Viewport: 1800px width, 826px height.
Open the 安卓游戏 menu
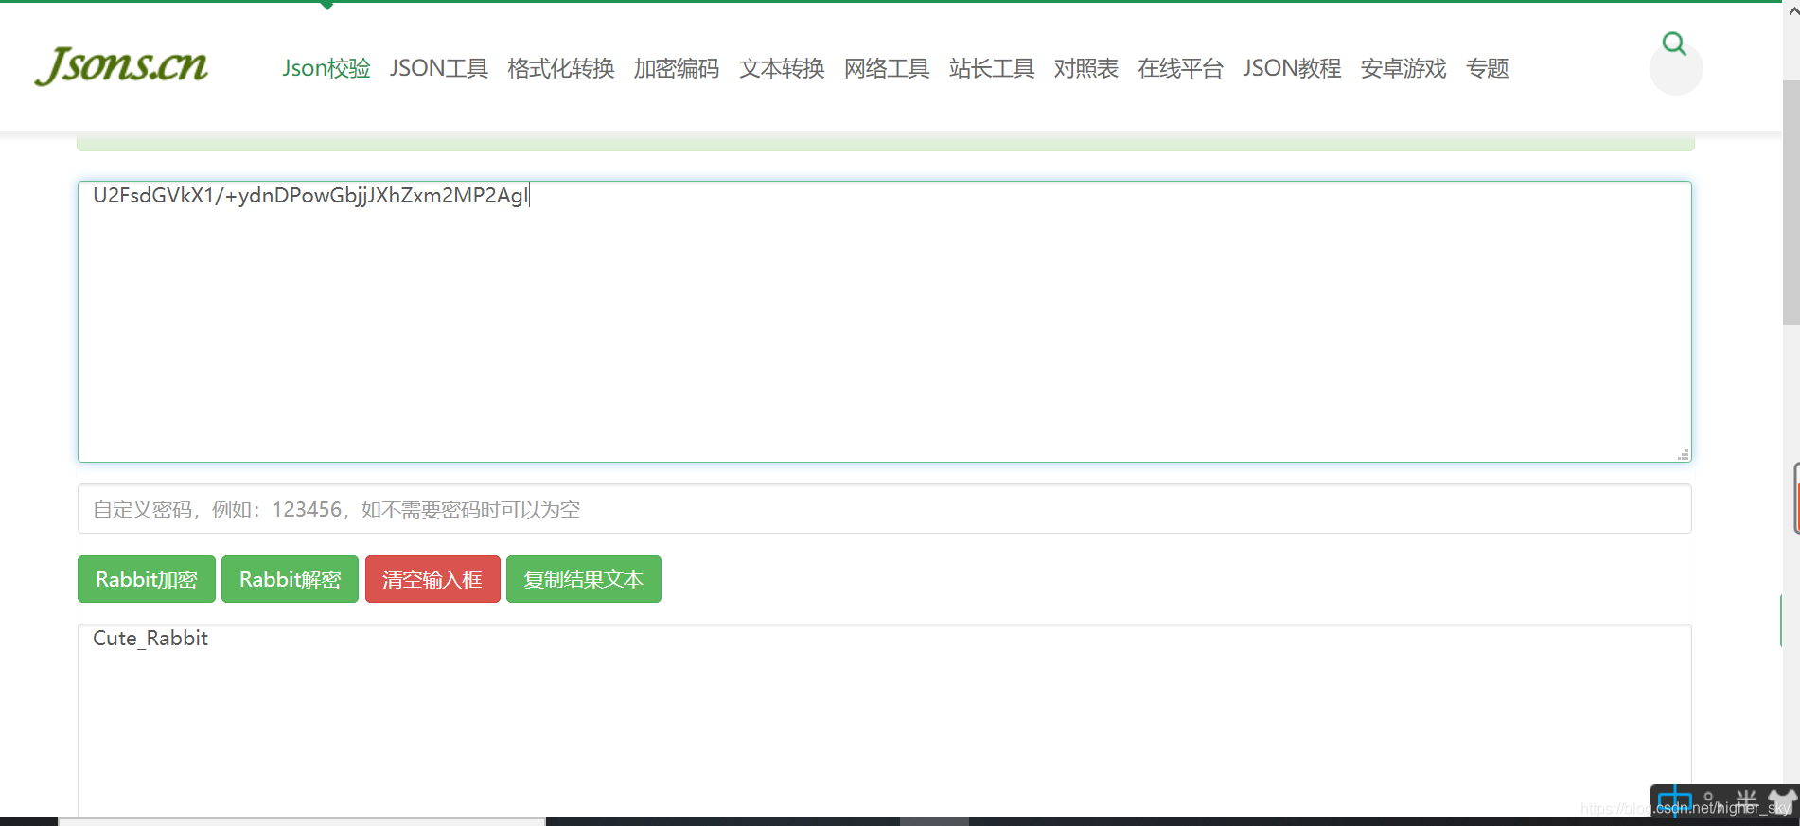pyautogui.click(x=1403, y=68)
